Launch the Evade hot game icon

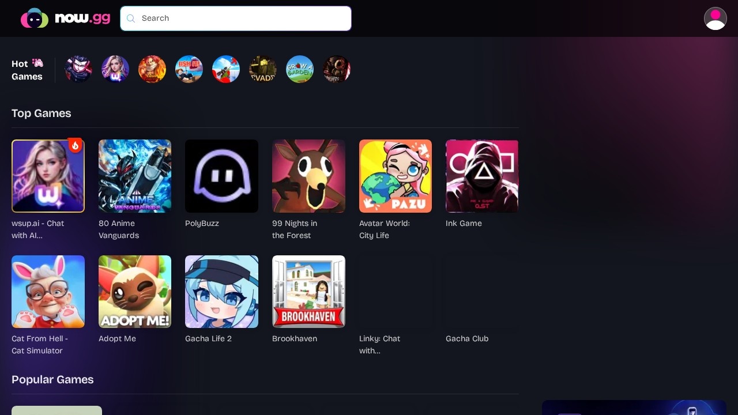click(263, 69)
